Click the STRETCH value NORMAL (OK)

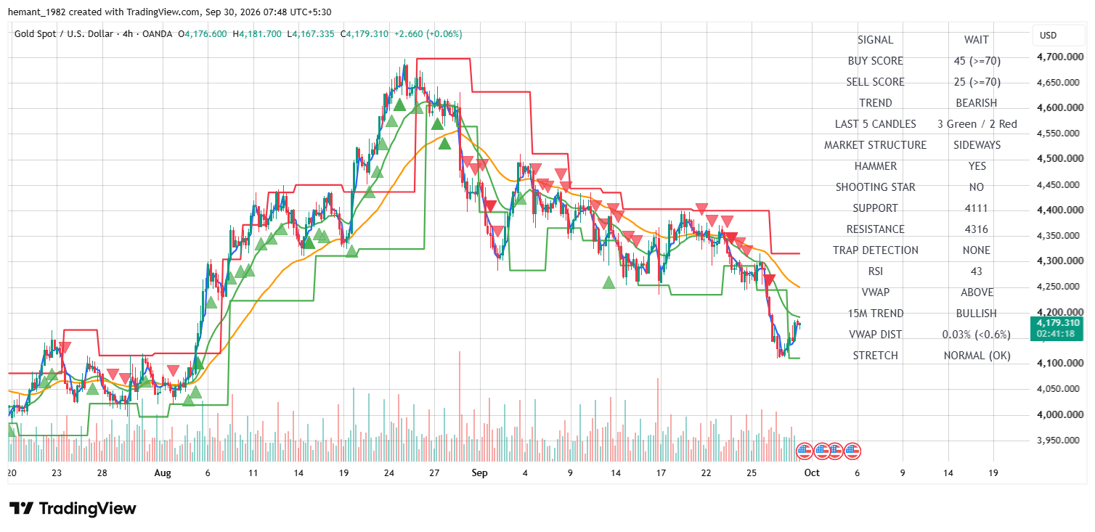(x=977, y=356)
